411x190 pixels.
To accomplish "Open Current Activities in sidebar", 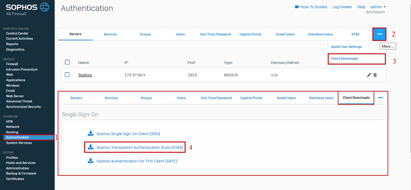I will 19,39.
